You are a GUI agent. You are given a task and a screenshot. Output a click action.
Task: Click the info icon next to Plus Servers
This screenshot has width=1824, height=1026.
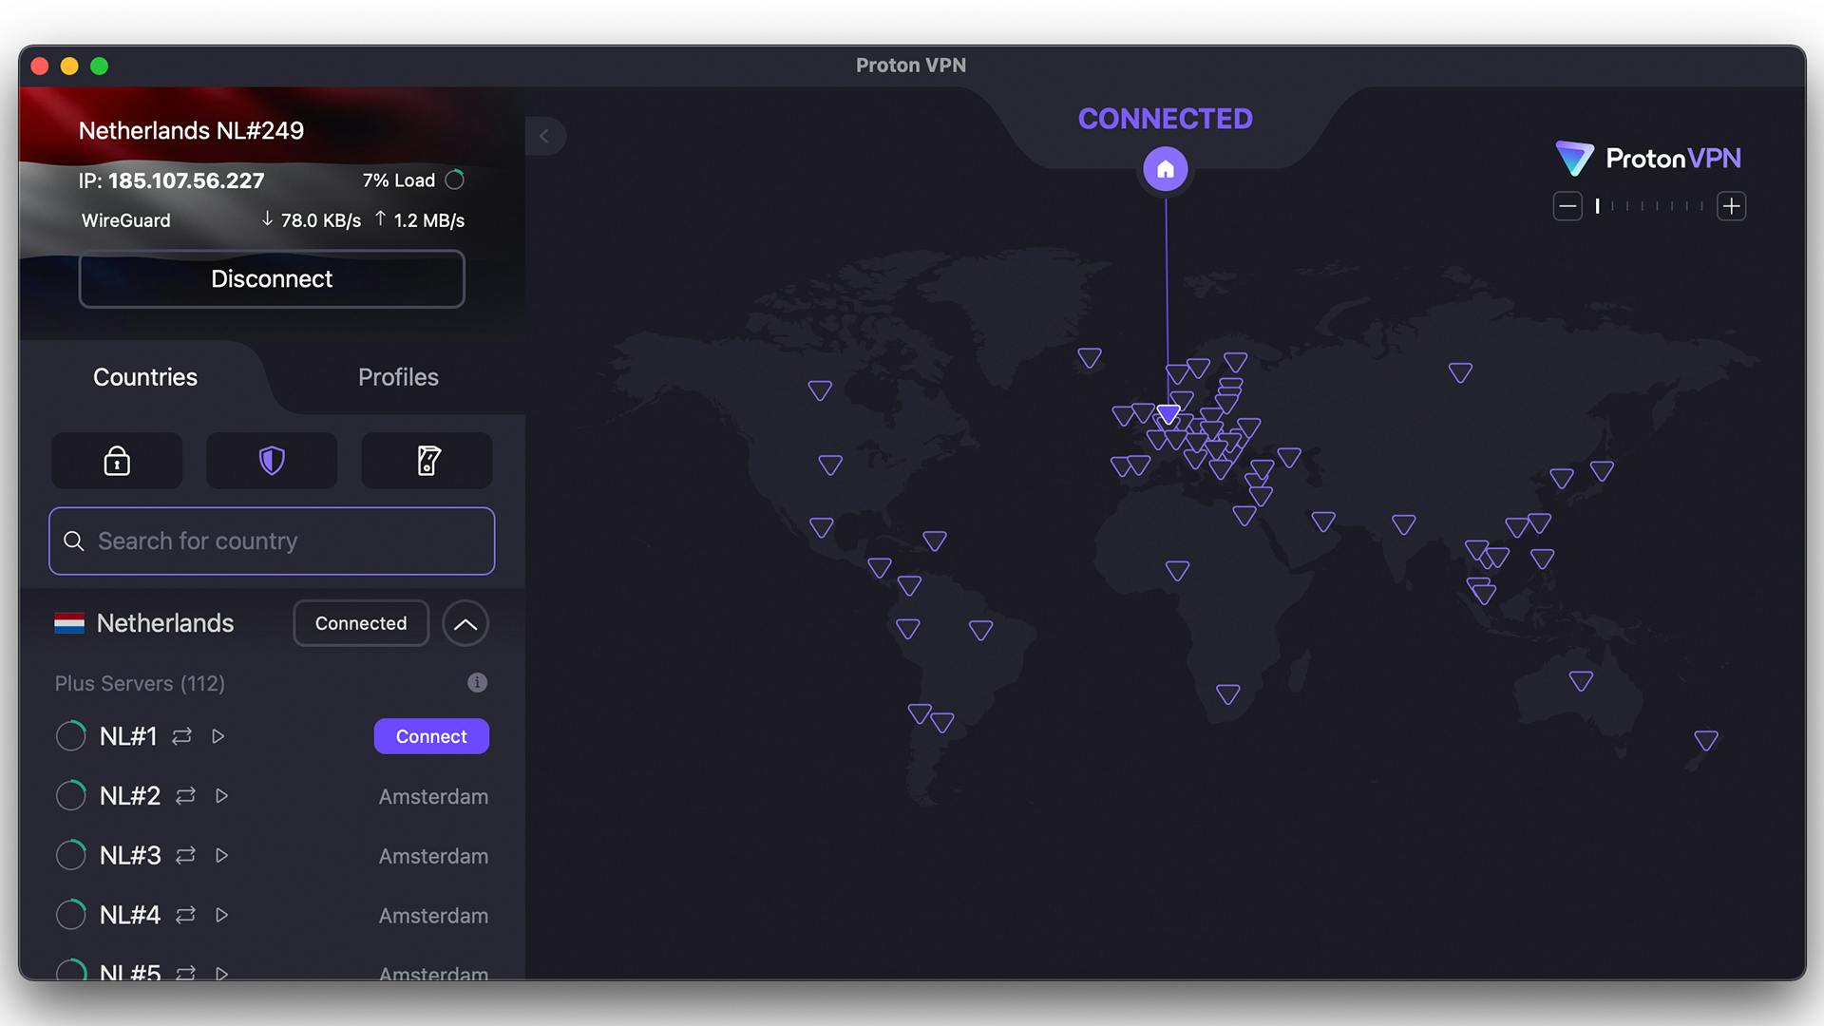click(477, 683)
